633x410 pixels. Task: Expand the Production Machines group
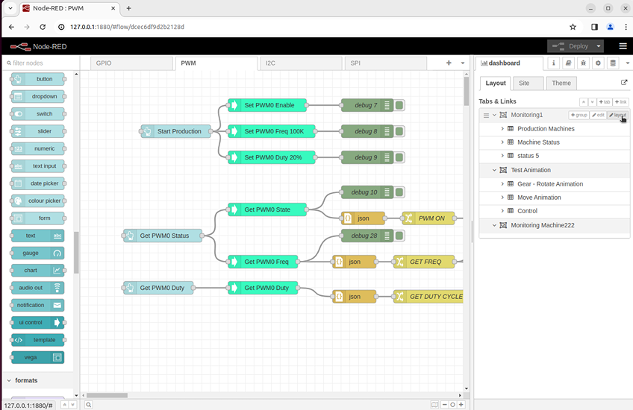click(x=502, y=129)
